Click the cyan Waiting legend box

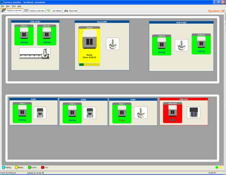[4, 167]
